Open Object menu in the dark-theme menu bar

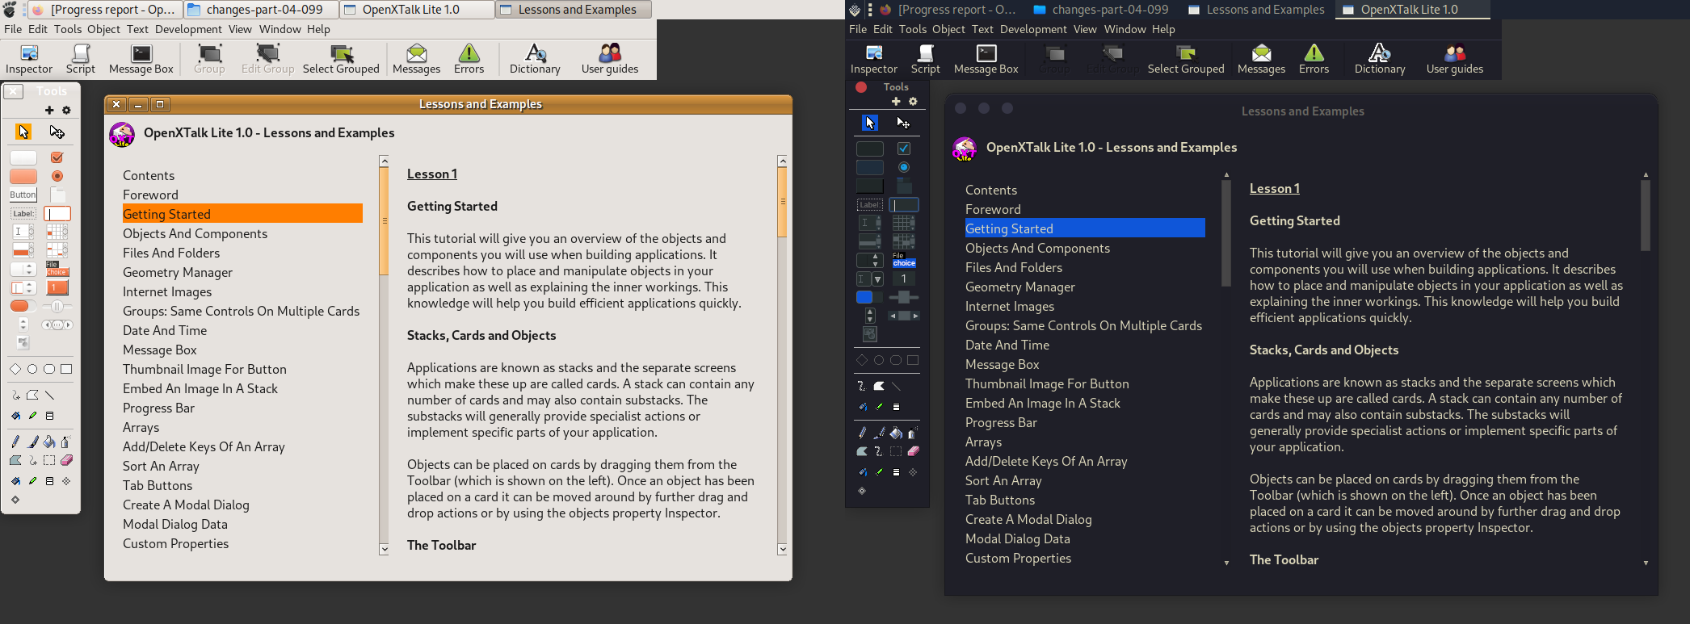[x=948, y=29]
